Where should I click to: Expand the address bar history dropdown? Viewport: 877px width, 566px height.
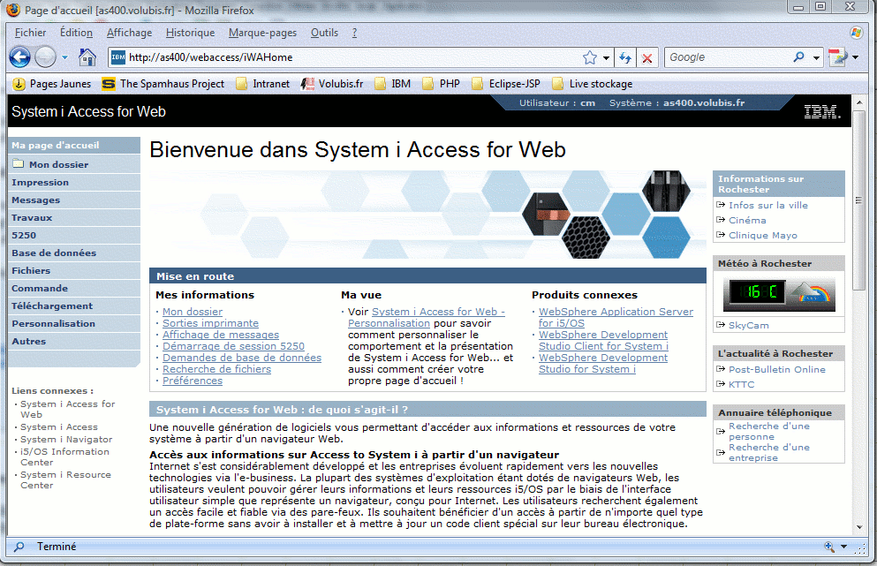click(606, 57)
